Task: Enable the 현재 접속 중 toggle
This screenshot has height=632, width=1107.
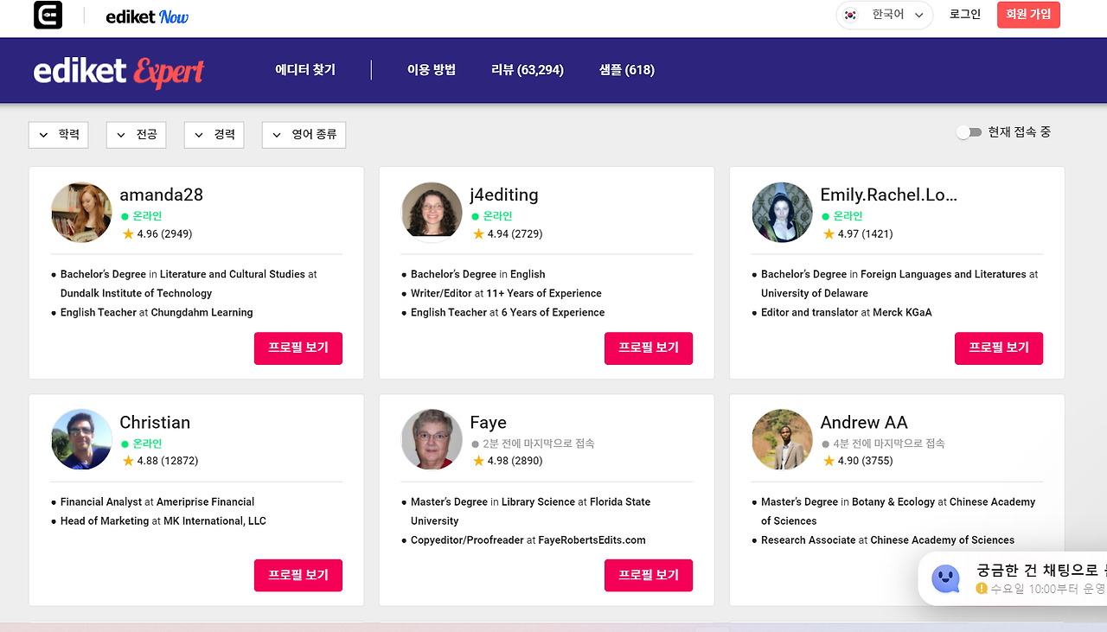Action: (969, 131)
